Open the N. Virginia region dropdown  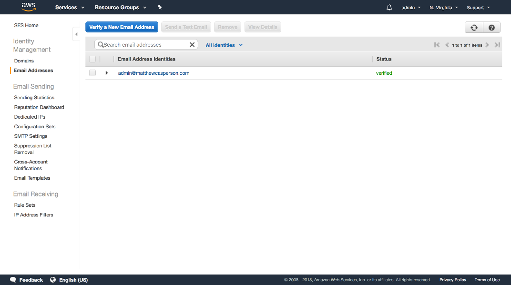pos(443,8)
